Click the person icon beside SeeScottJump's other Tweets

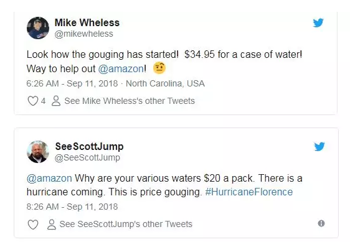point(52,225)
